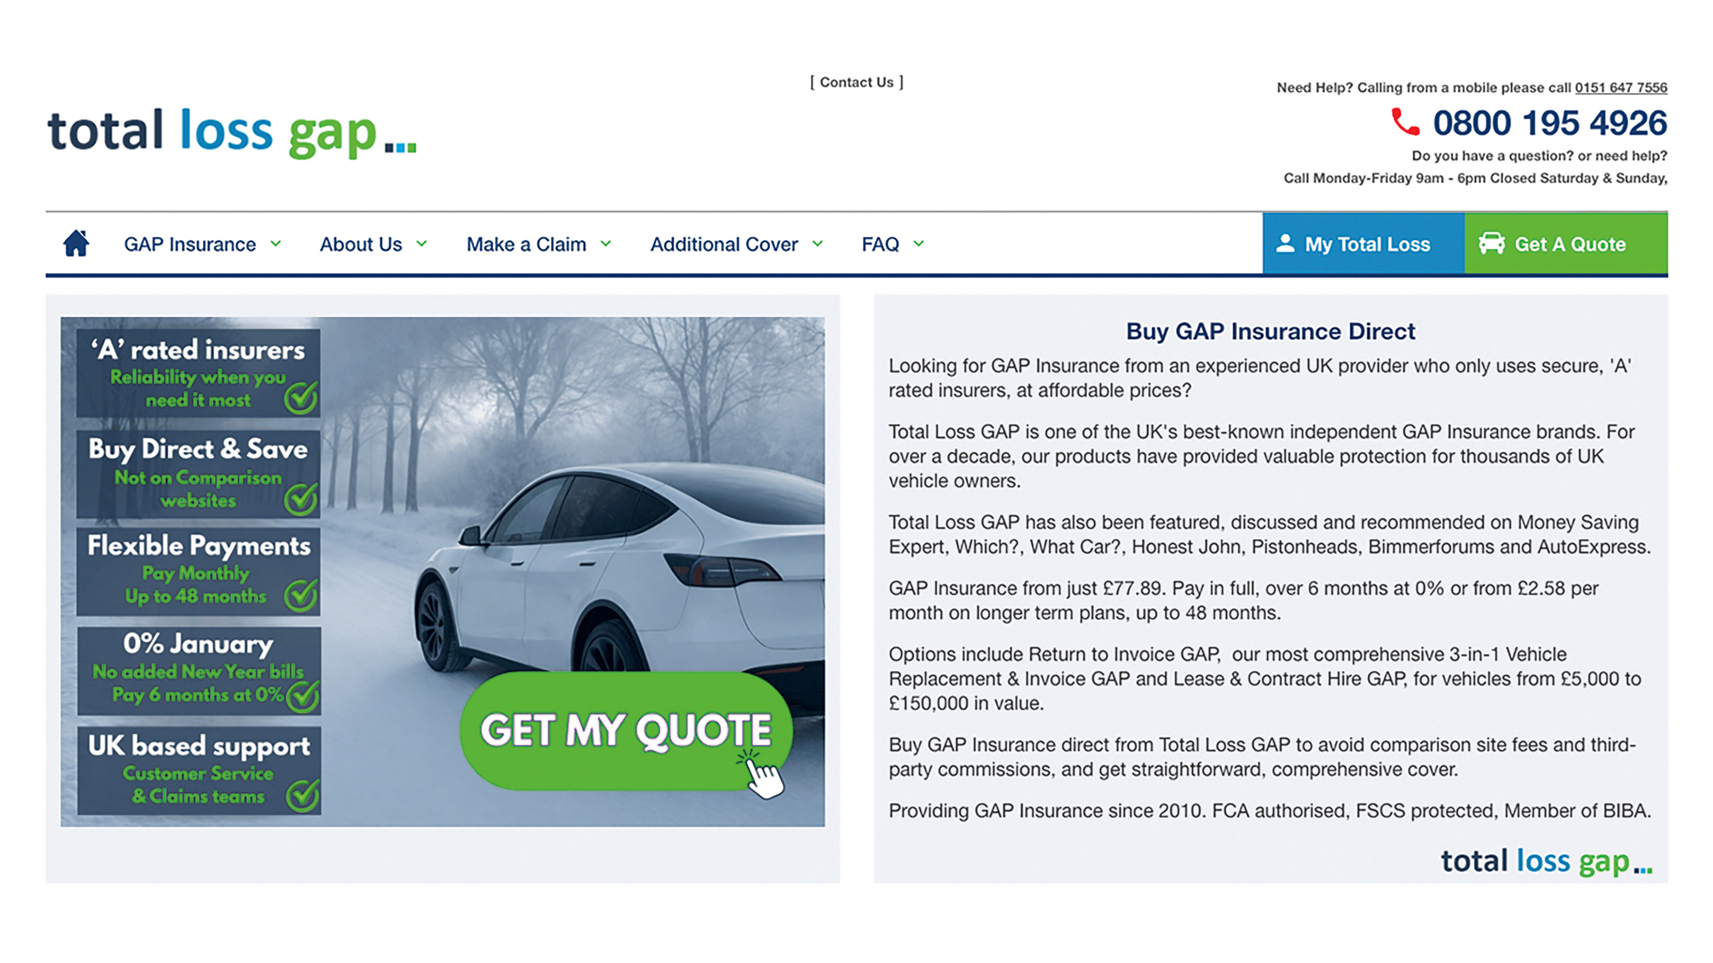This screenshot has width=1713, height=963.
Task: Follow the Contact Us link
Action: 856,82
